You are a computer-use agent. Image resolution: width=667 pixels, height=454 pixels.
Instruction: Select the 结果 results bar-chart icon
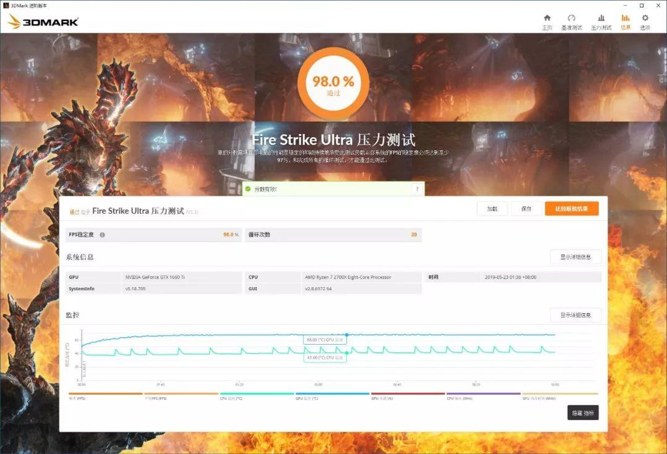[x=625, y=18]
